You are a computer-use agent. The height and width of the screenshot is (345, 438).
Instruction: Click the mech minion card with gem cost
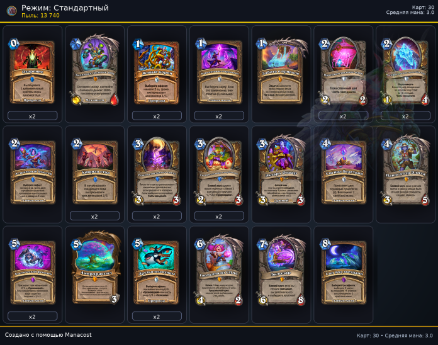[x=95, y=71]
